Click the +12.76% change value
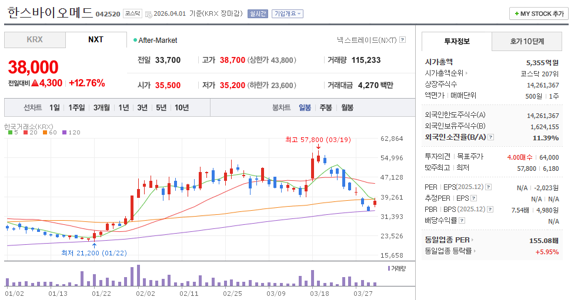 (86, 83)
